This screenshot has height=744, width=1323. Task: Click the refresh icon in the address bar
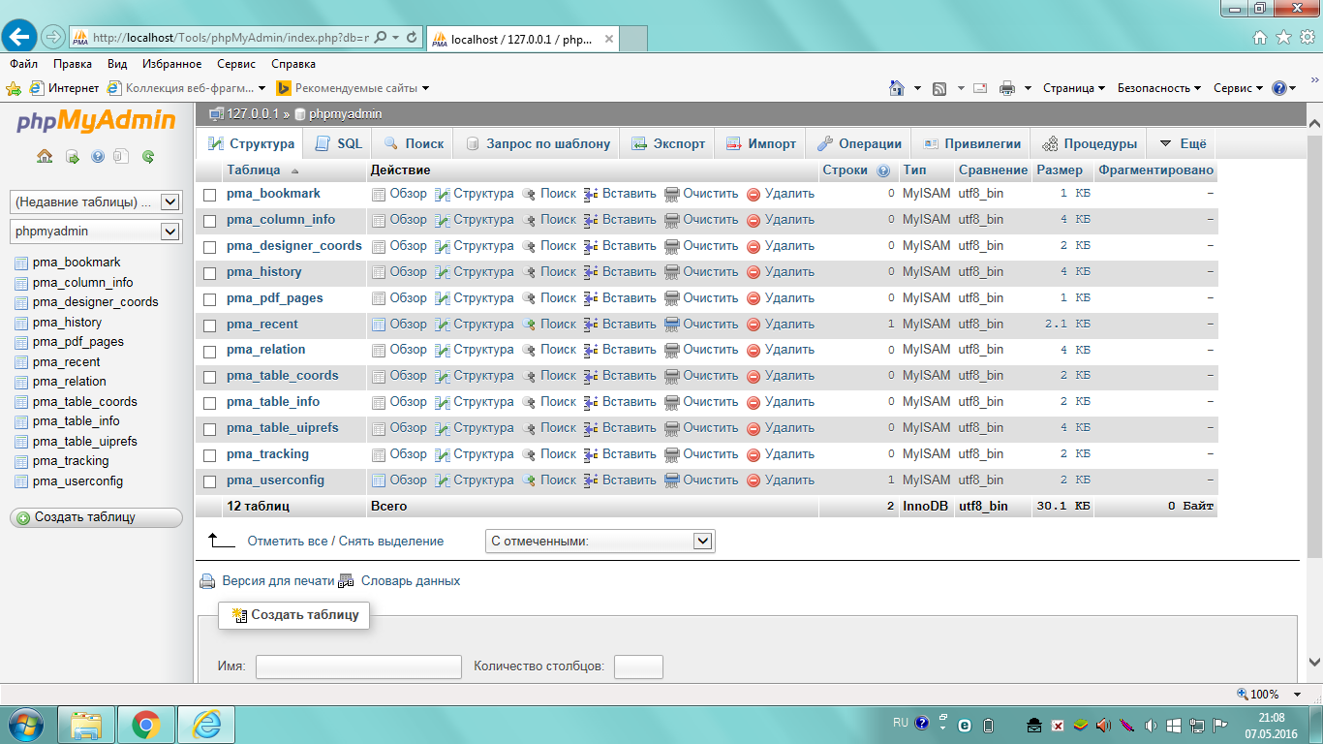(x=413, y=38)
